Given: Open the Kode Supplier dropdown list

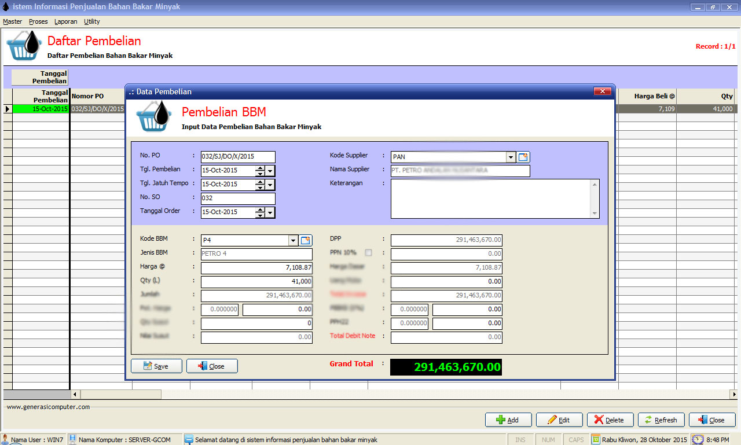Looking at the screenshot, I should [511, 157].
